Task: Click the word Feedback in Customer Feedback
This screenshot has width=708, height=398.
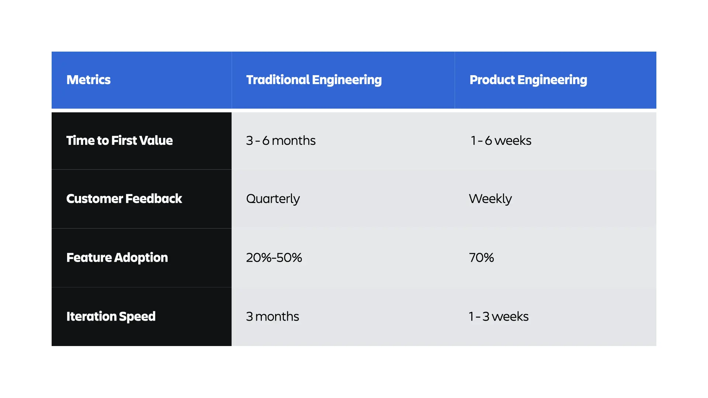Action: (154, 199)
